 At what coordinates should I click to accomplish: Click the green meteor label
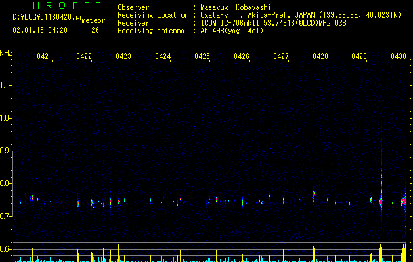93,20
